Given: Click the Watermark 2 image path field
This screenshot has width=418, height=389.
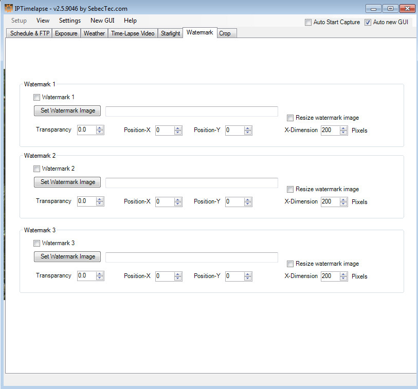Looking at the screenshot, I should [x=192, y=183].
